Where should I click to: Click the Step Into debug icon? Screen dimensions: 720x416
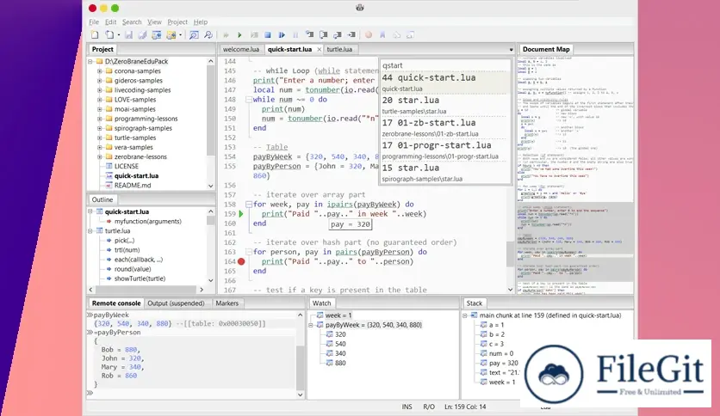tap(310, 35)
